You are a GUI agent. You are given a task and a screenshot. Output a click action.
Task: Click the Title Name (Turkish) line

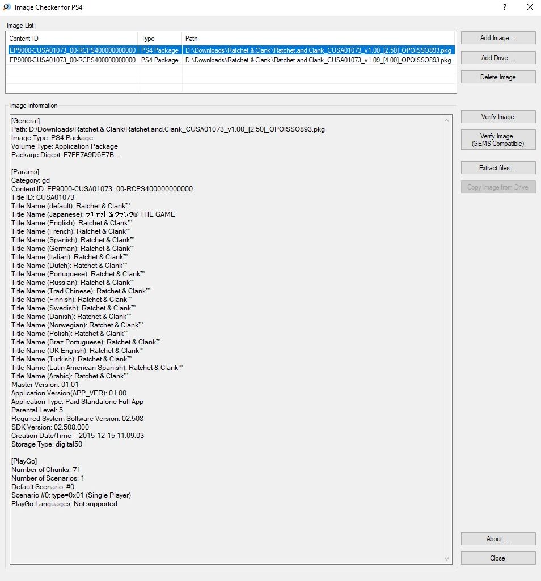71,359
